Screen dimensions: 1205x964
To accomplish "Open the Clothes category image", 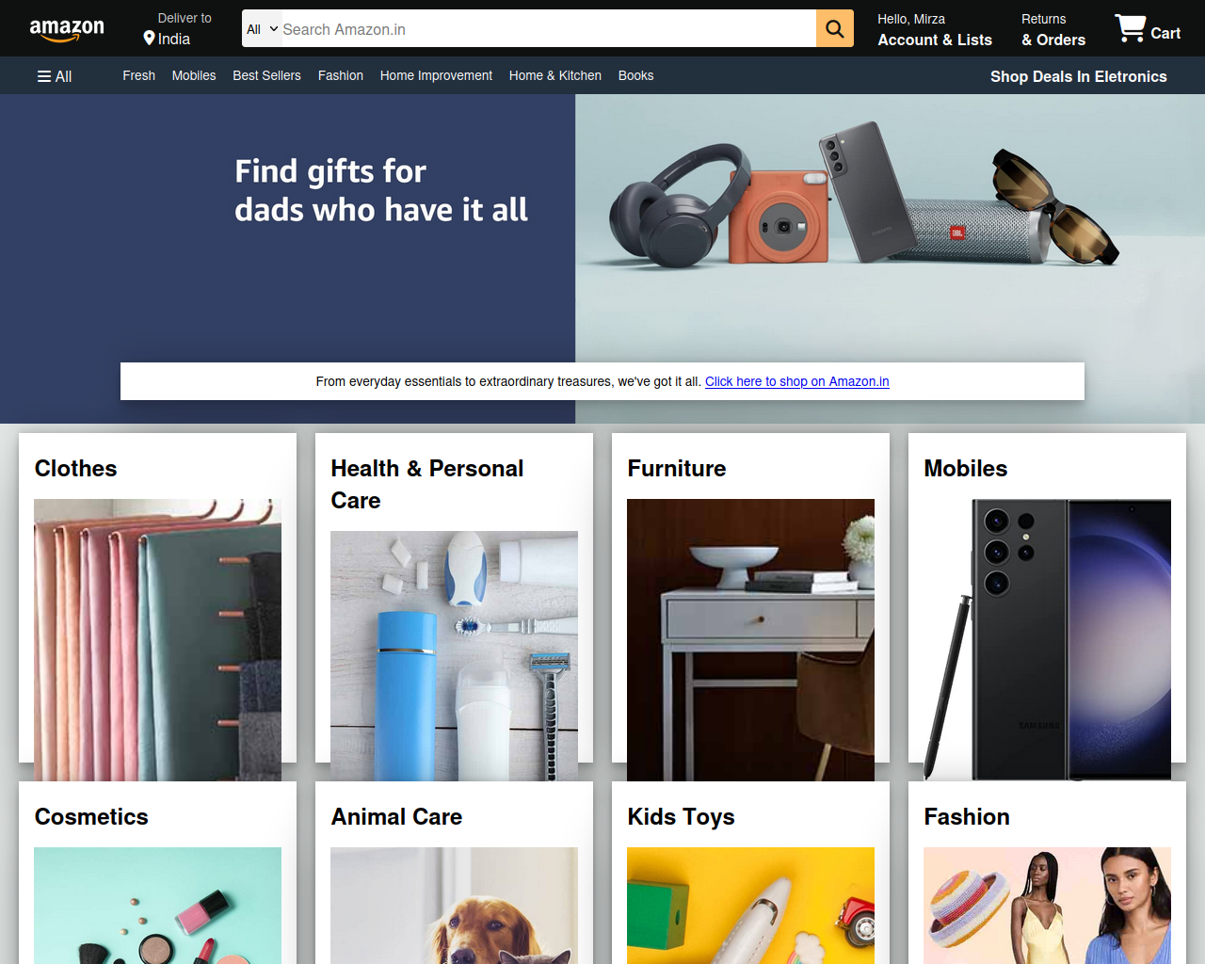I will 157,640.
